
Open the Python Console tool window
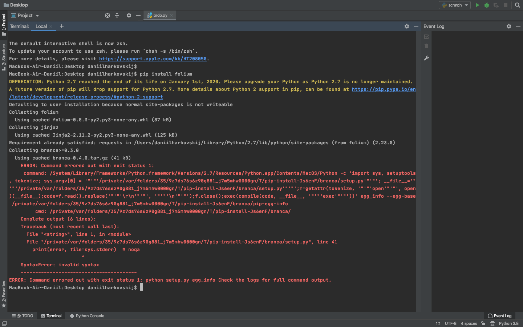pos(87,316)
